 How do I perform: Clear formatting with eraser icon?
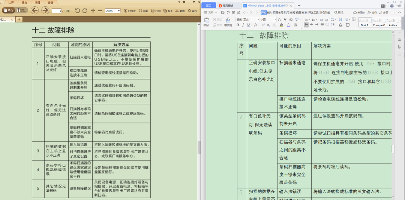[x=291, y=19]
